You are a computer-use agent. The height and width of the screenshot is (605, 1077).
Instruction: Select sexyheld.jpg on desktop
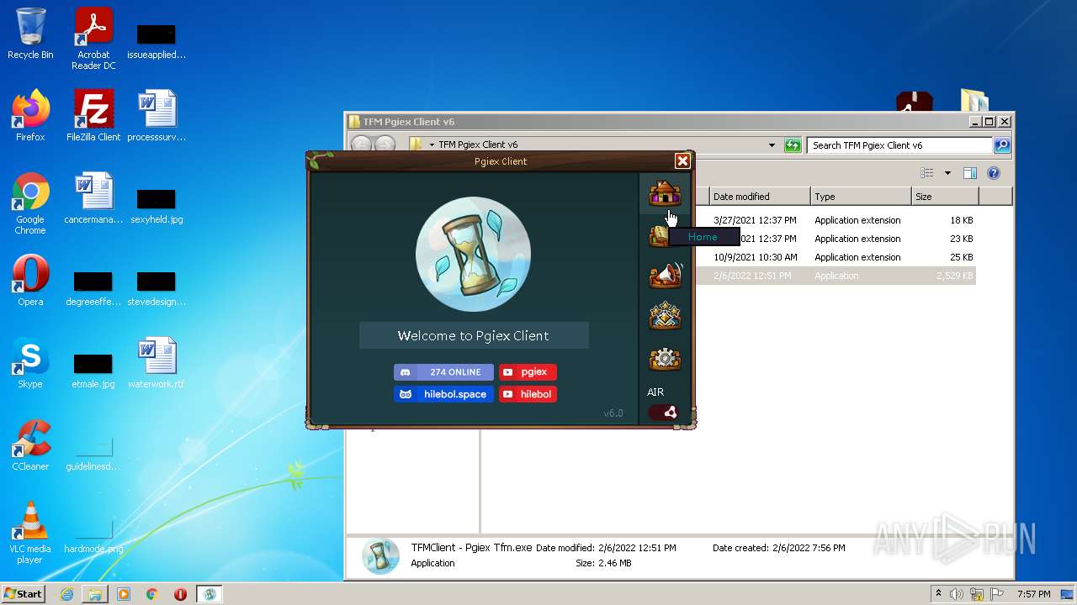click(x=157, y=206)
